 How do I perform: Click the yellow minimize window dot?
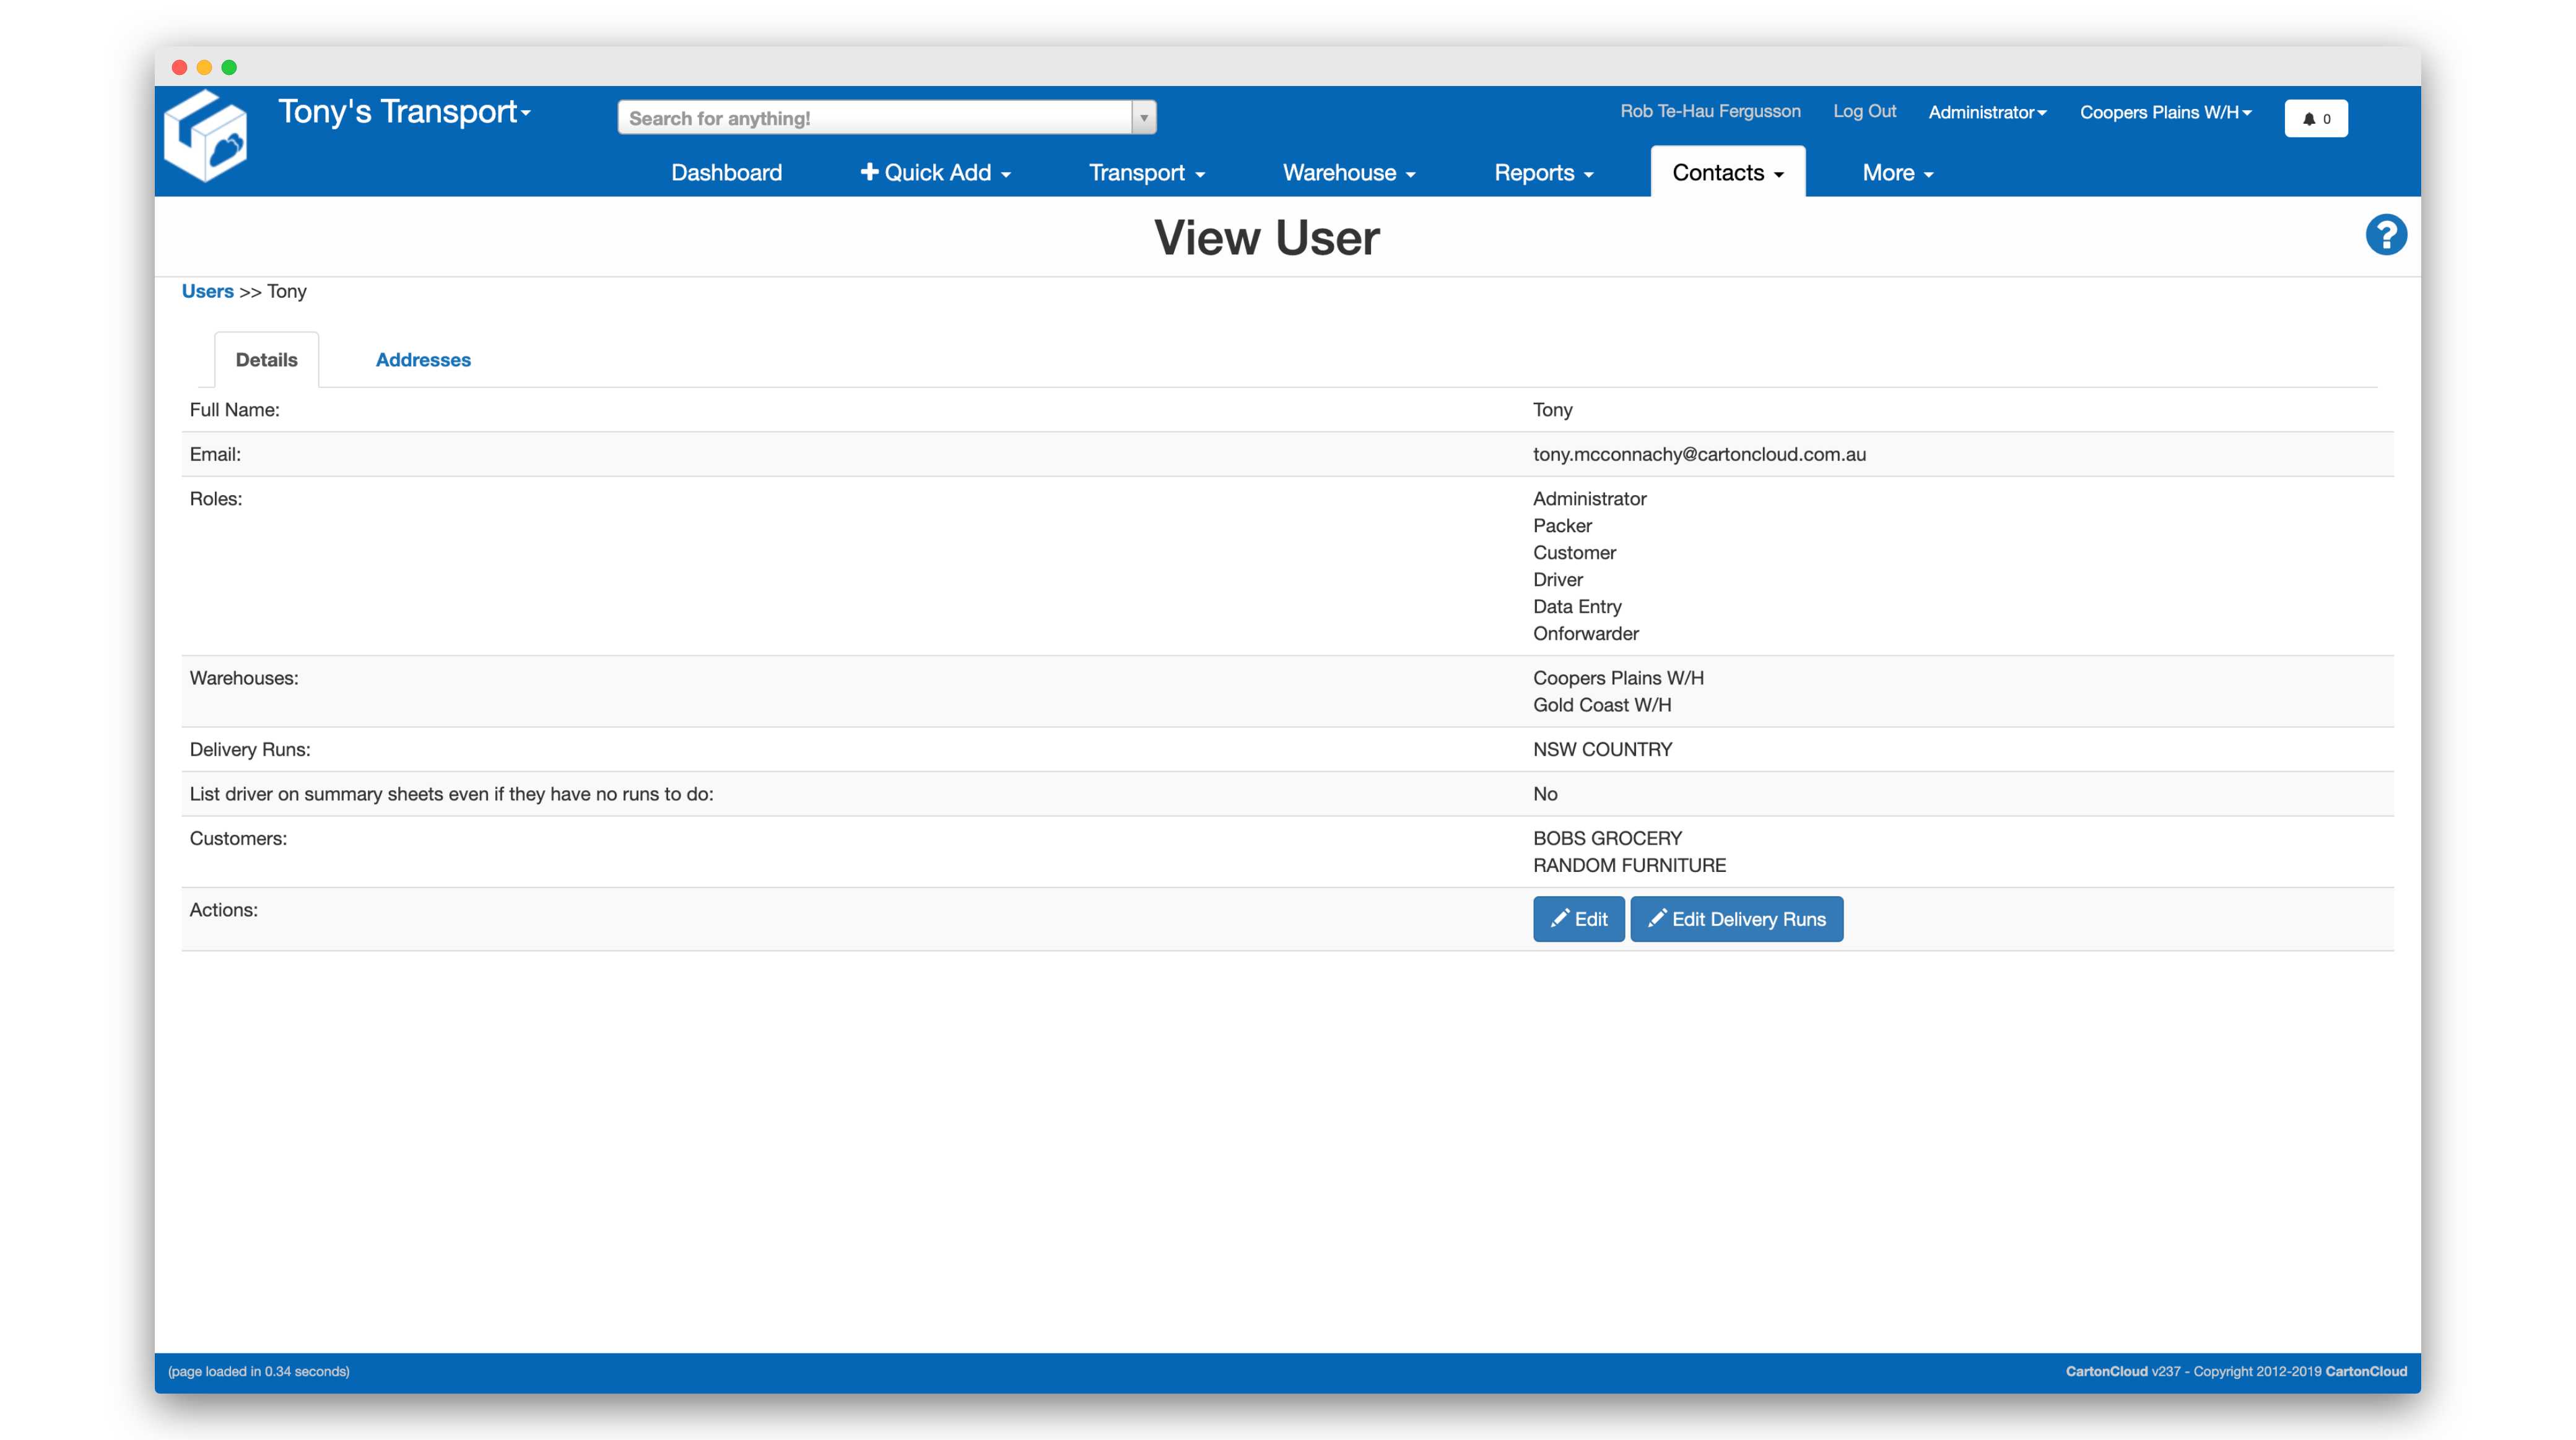point(204,67)
